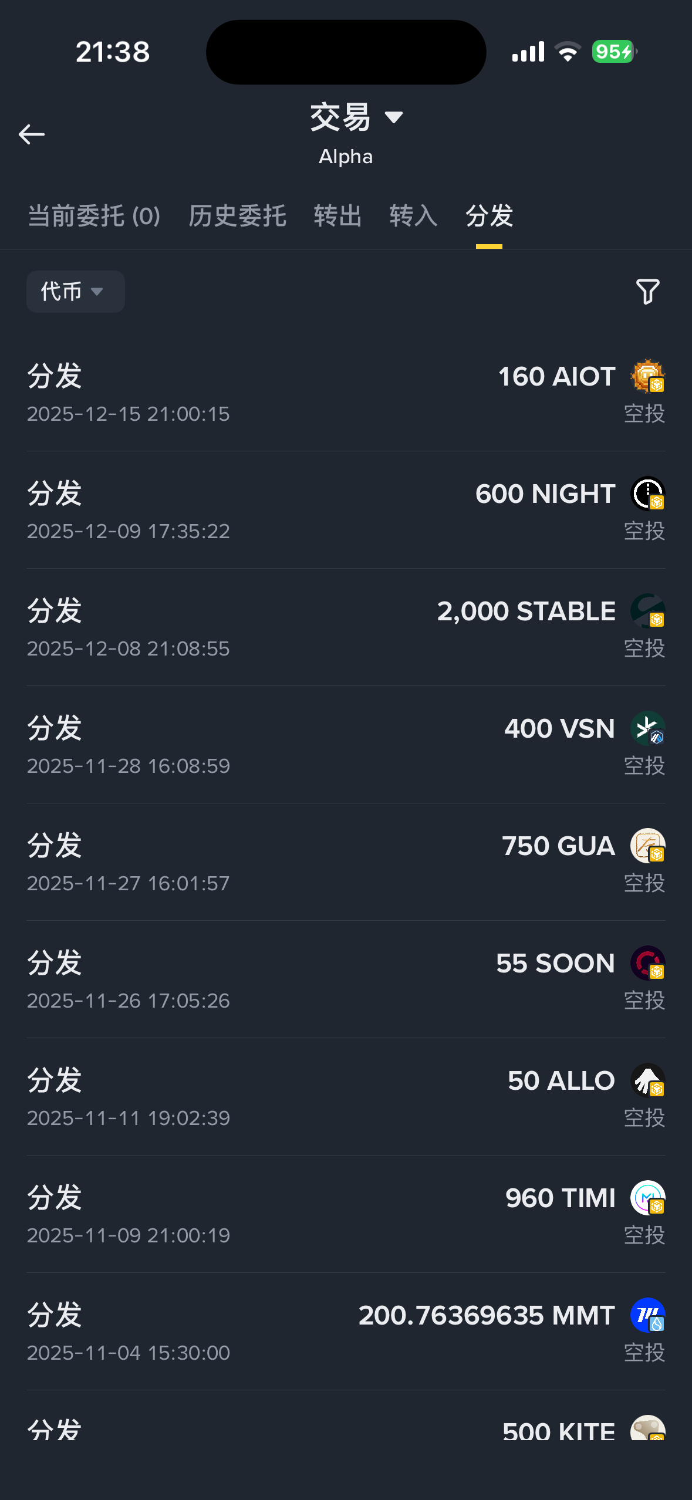The width and height of the screenshot is (692, 1500).
Task: Open the 当前委托 (0) tab
Action: point(94,216)
